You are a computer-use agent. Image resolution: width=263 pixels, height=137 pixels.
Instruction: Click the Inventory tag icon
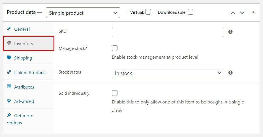[9, 43]
